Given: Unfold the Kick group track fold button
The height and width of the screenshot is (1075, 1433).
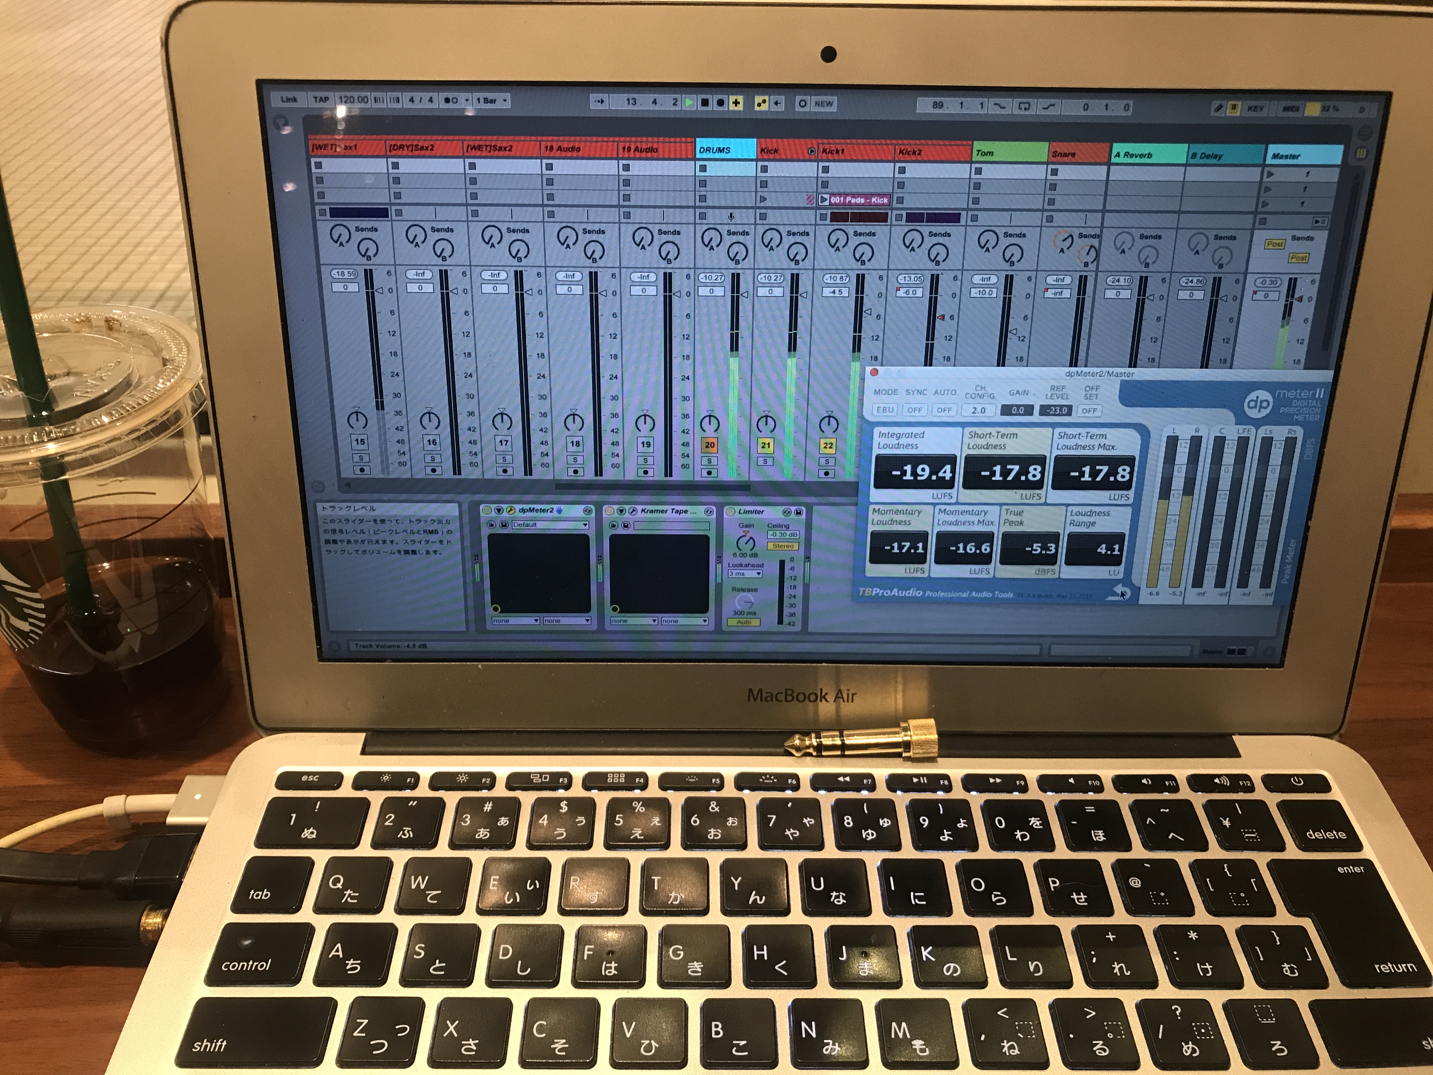Looking at the screenshot, I should (811, 151).
